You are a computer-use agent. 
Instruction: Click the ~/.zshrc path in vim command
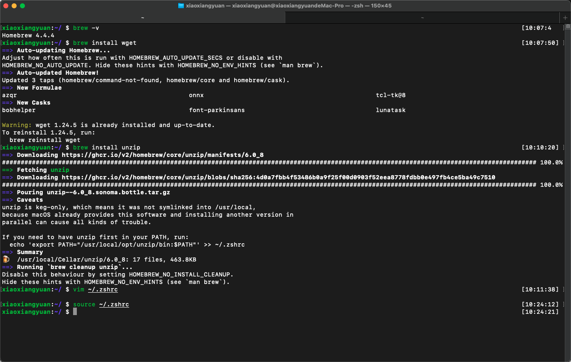click(103, 289)
